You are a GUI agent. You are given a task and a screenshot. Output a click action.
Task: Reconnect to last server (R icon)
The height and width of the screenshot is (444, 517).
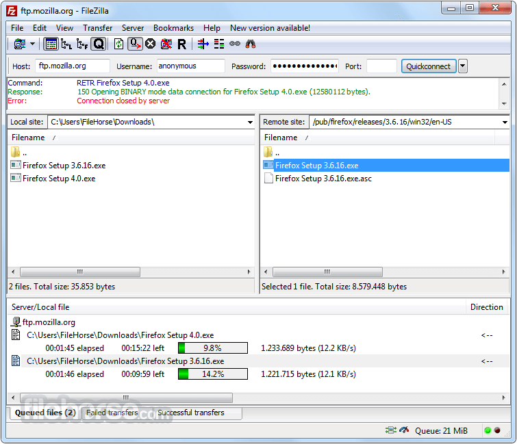coord(181,44)
